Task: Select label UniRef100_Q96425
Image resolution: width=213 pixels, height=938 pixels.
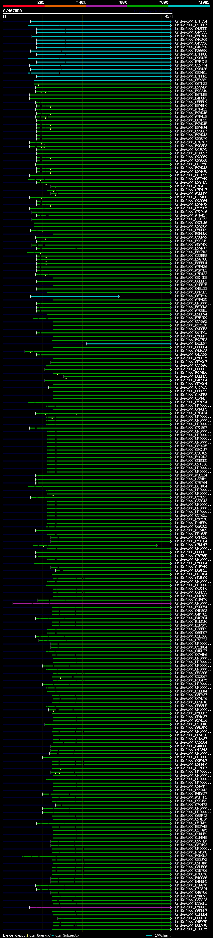Action: pyautogui.click(x=191, y=58)
